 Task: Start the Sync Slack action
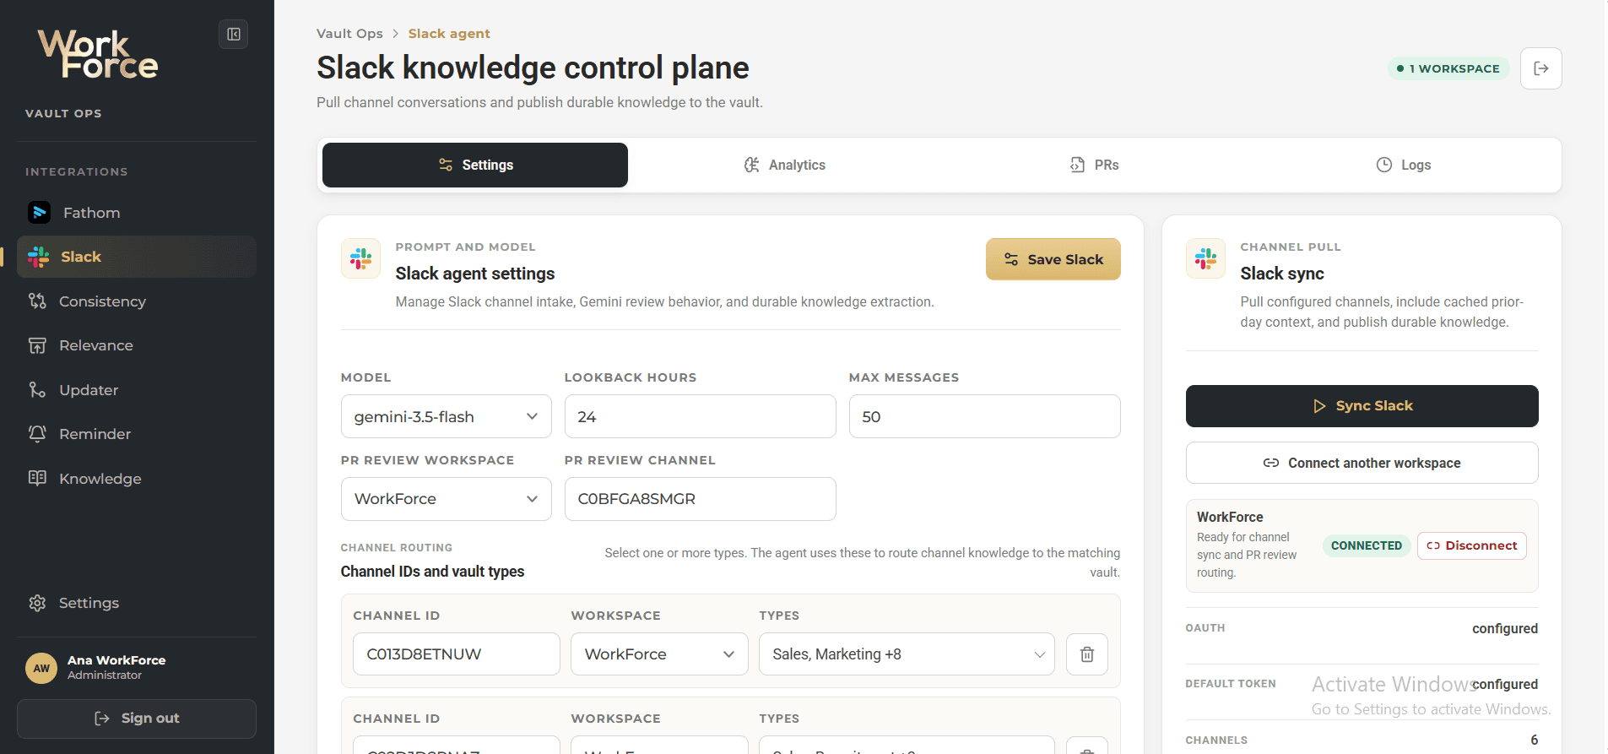[1362, 406]
